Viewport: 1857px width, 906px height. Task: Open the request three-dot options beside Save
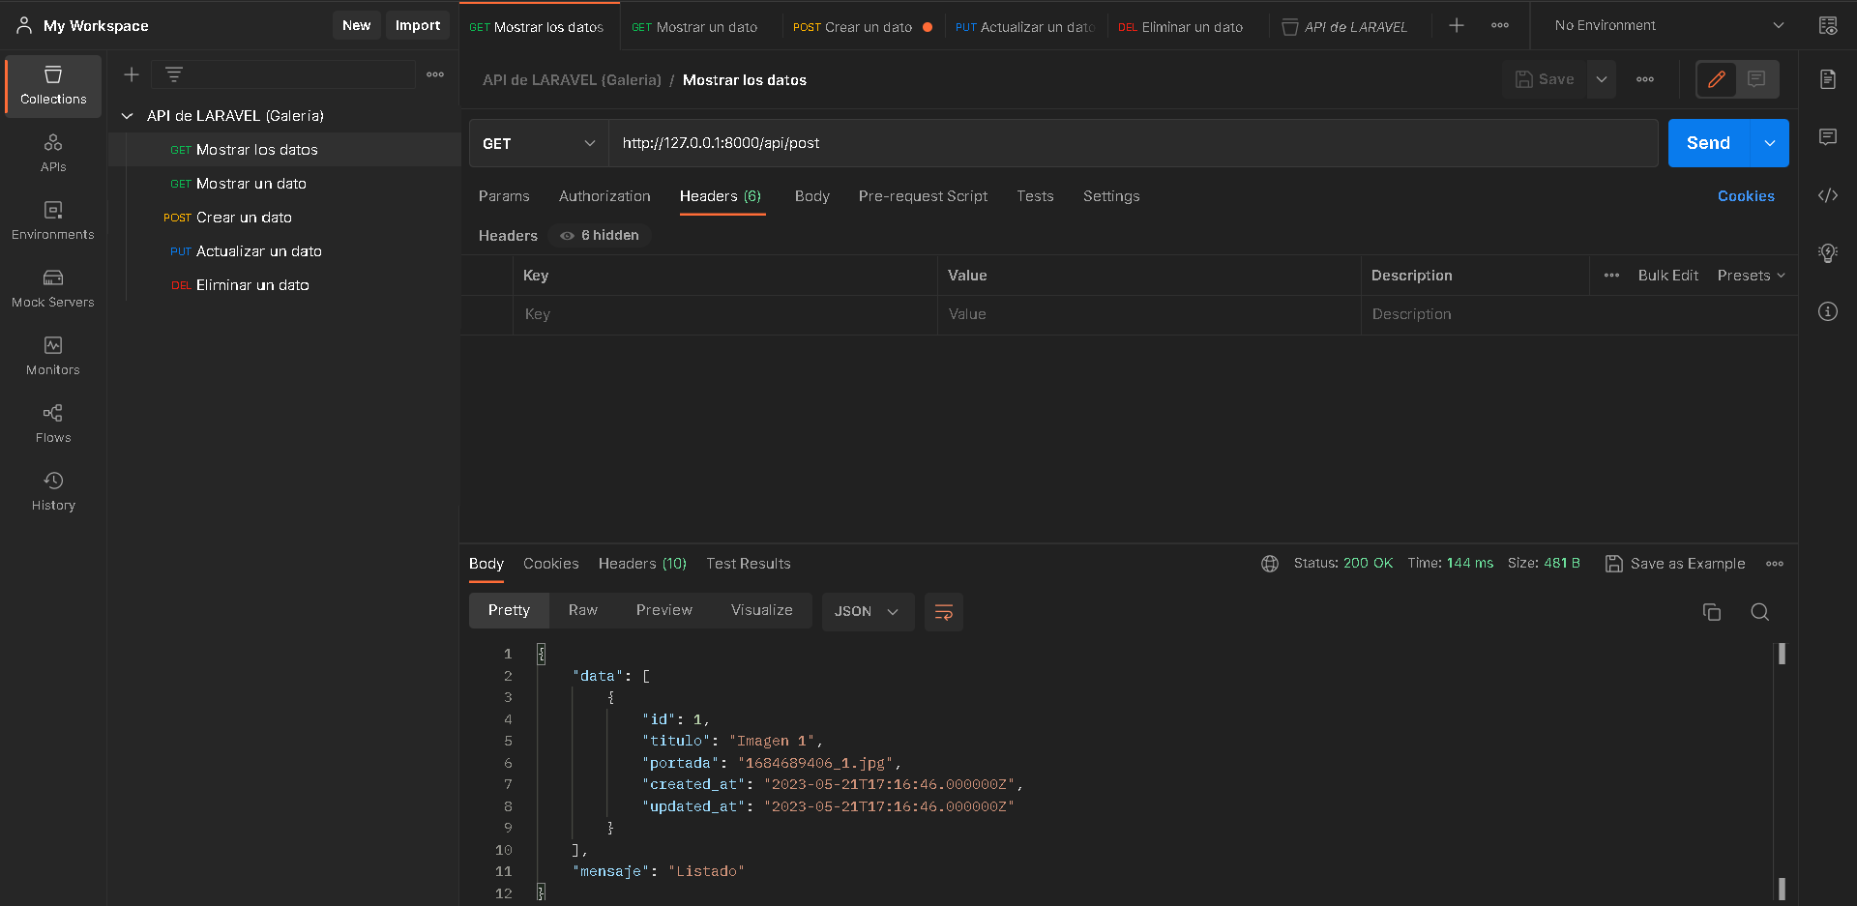(x=1645, y=79)
